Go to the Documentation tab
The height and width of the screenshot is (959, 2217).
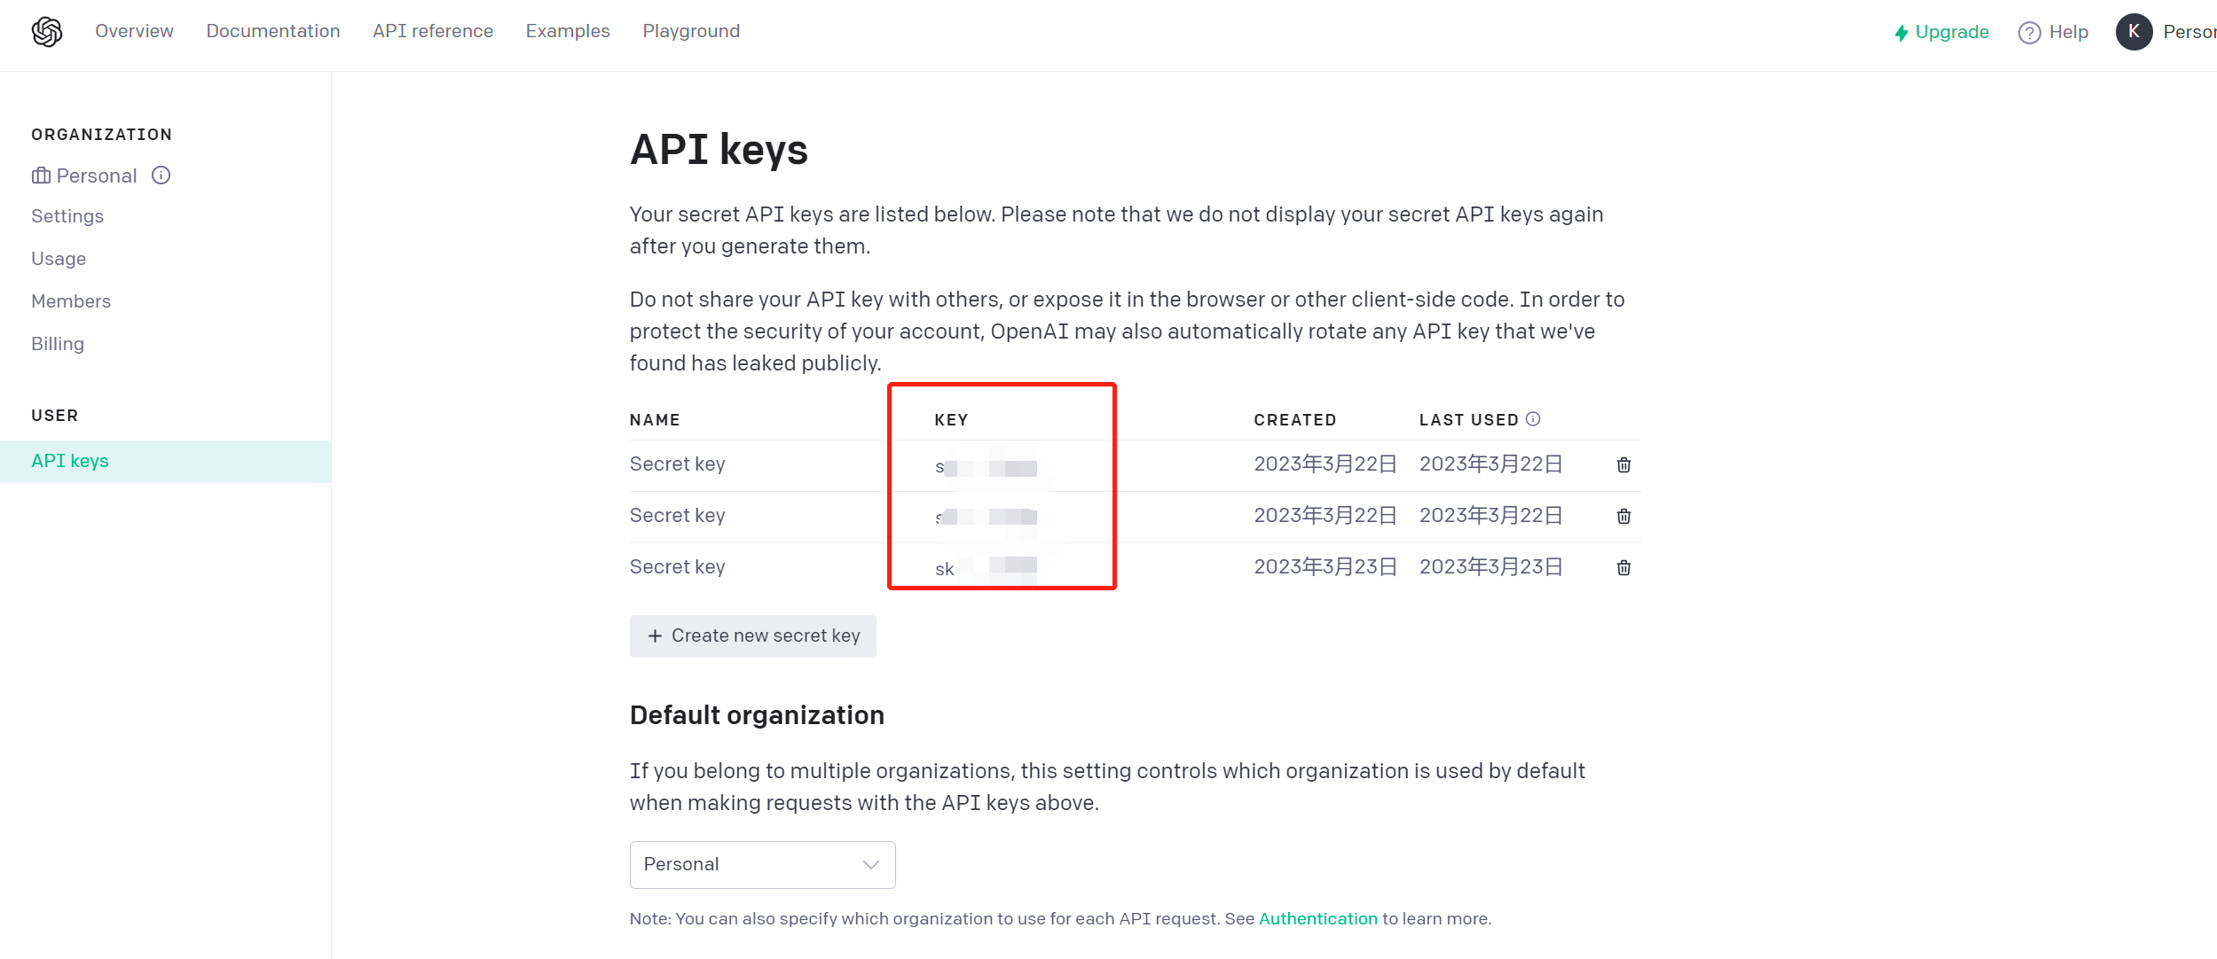tap(273, 31)
